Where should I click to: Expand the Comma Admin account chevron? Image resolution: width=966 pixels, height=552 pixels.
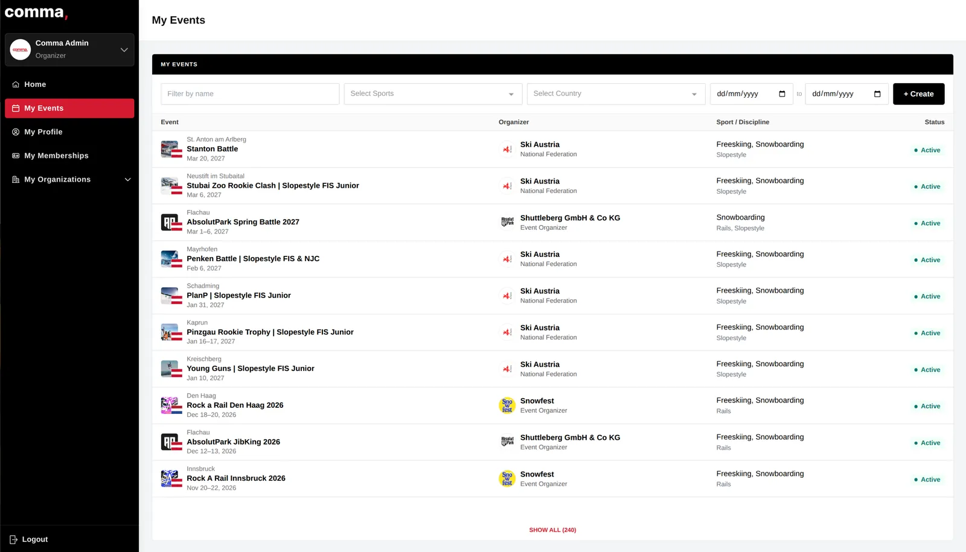(x=124, y=49)
